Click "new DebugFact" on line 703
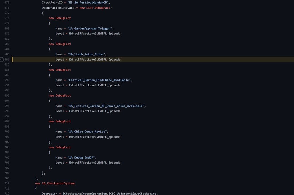294x195 pixels. tap(60, 147)
